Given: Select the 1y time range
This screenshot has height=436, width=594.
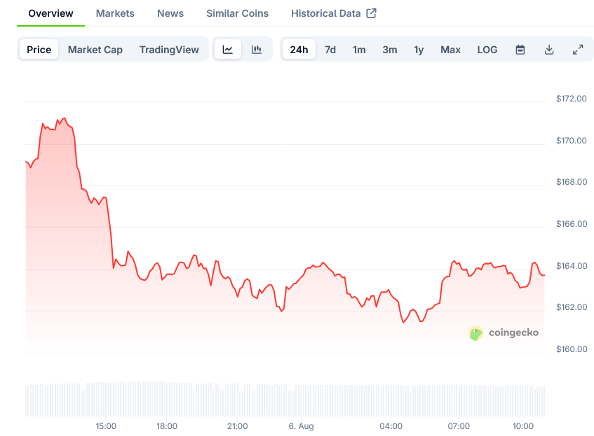Looking at the screenshot, I should coord(419,50).
